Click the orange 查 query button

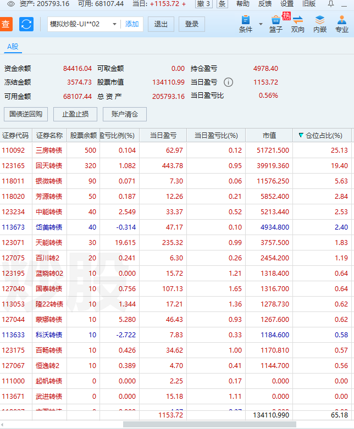click(5, 24)
